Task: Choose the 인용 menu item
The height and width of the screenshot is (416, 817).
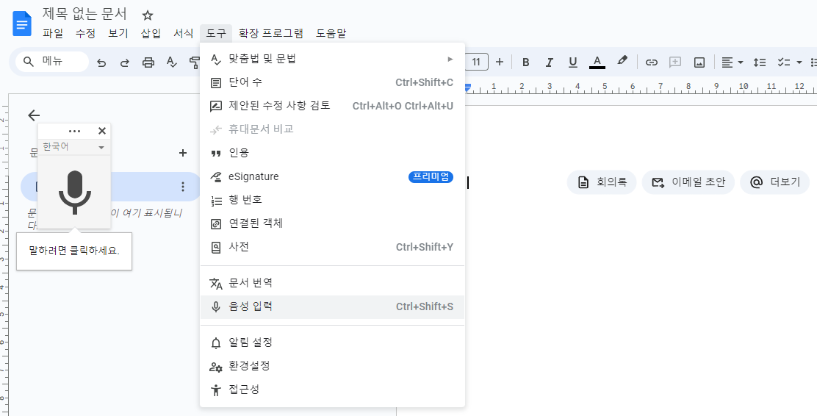Action: (332, 153)
